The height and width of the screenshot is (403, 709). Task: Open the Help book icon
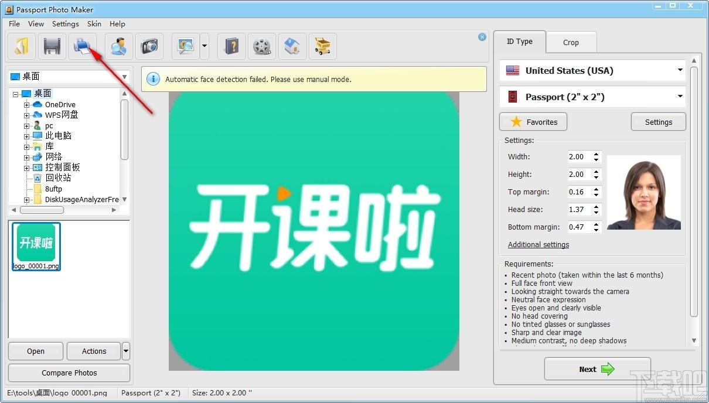pos(231,46)
